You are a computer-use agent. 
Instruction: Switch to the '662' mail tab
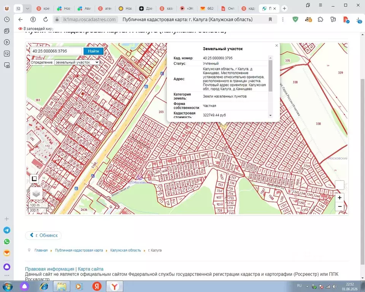207,9
